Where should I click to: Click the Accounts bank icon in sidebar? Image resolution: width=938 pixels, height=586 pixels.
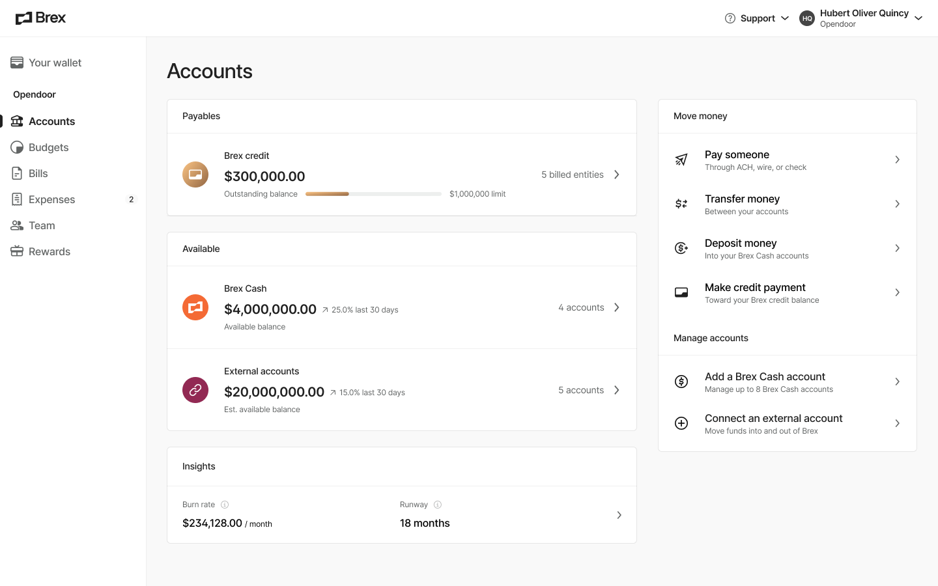(17, 121)
